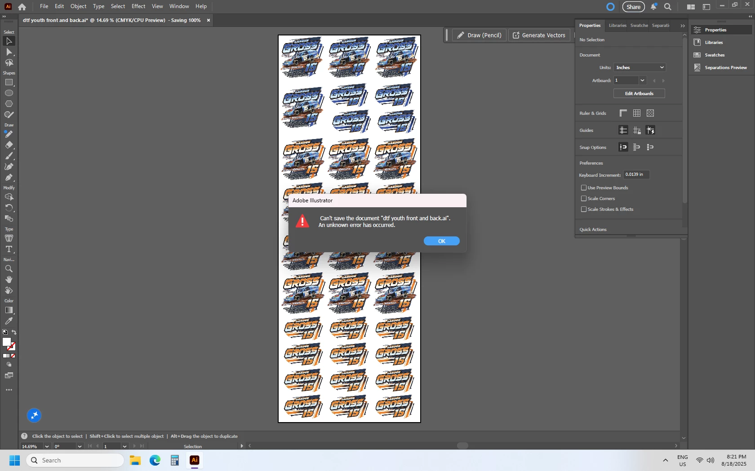The image size is (755, 471).
Task: Click the horizontal scrollbar thumb
Action: 462,446
